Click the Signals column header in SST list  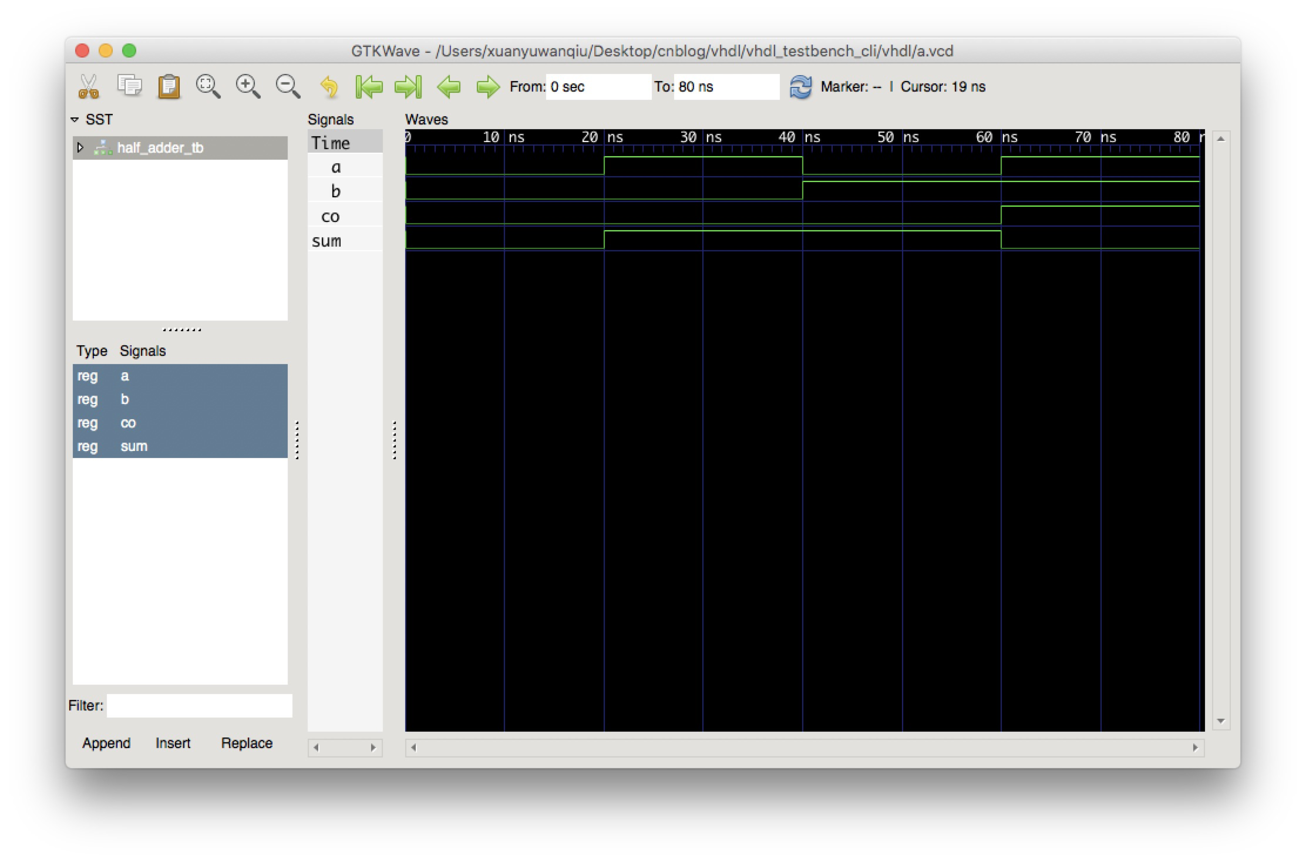(143, 351)
